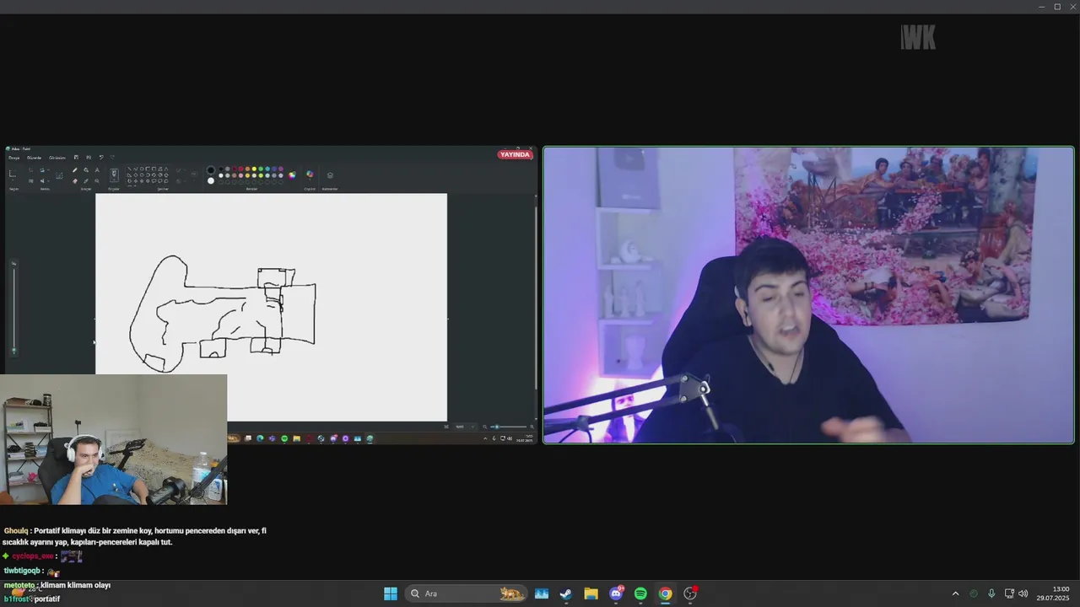The height and width of the screenshot is (607, 1080).
Task: Open the Layers button in Paint
Action: (330, 175)
